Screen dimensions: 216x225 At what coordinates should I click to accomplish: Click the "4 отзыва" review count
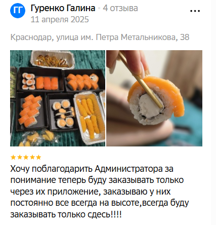point(120,8)
